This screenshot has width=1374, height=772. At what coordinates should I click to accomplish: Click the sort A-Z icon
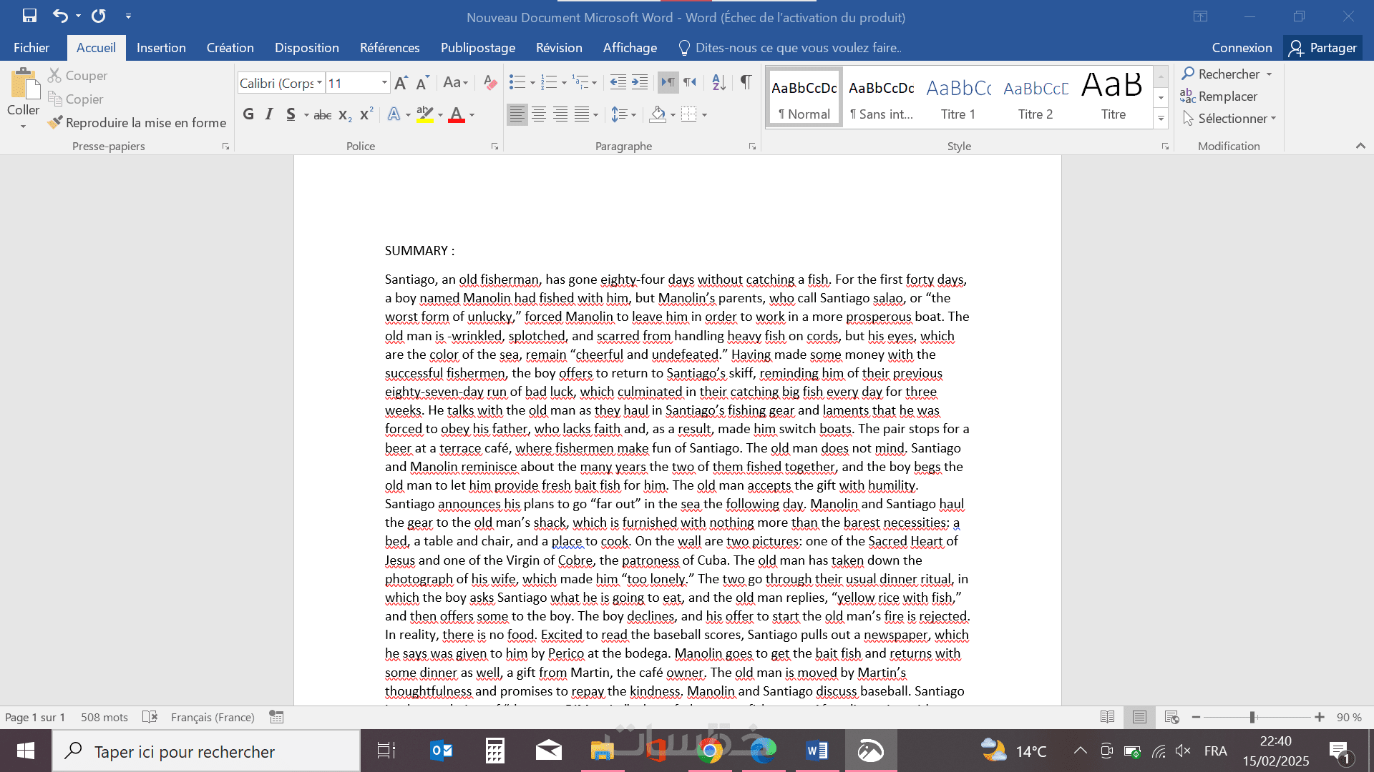pos(719,83)
